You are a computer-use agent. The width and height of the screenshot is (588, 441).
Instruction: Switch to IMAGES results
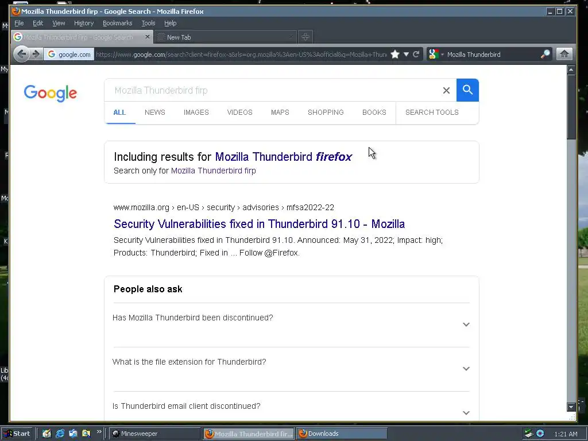click(196, 113)
